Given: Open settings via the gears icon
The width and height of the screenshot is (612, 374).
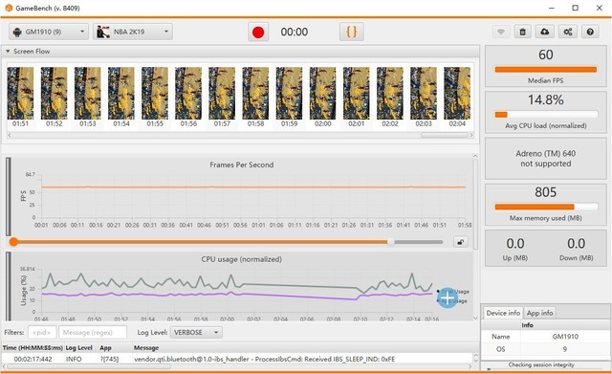Looking at the screenshot, I should 567,32.
